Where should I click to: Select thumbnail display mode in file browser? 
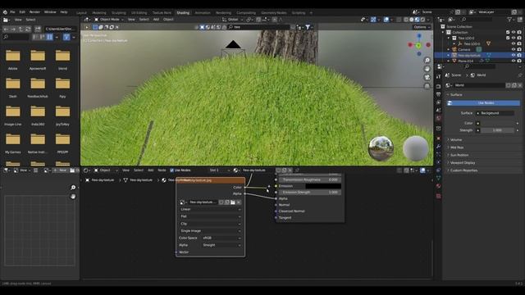[x=49, y=37]
